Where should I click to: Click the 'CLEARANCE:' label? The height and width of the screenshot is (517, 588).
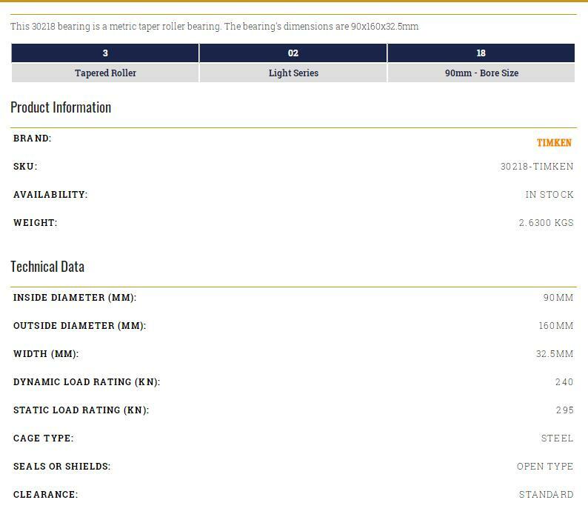point(46,495)
